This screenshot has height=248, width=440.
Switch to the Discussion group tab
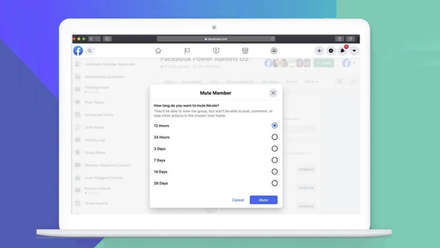point(192,82)
